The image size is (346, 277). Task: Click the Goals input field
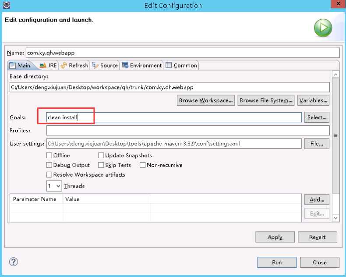174,117
